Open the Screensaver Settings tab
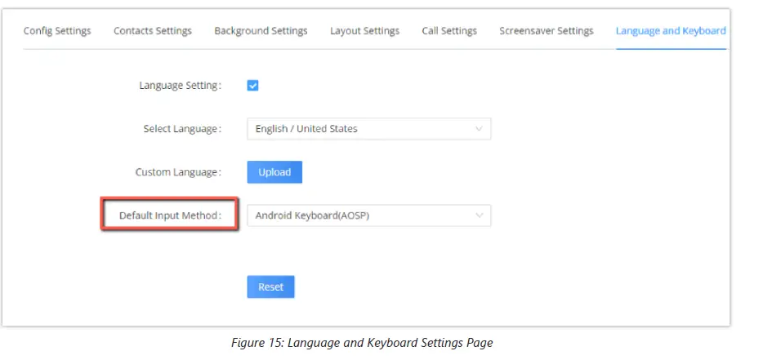The image size is (763, 360). pos(547,31)
